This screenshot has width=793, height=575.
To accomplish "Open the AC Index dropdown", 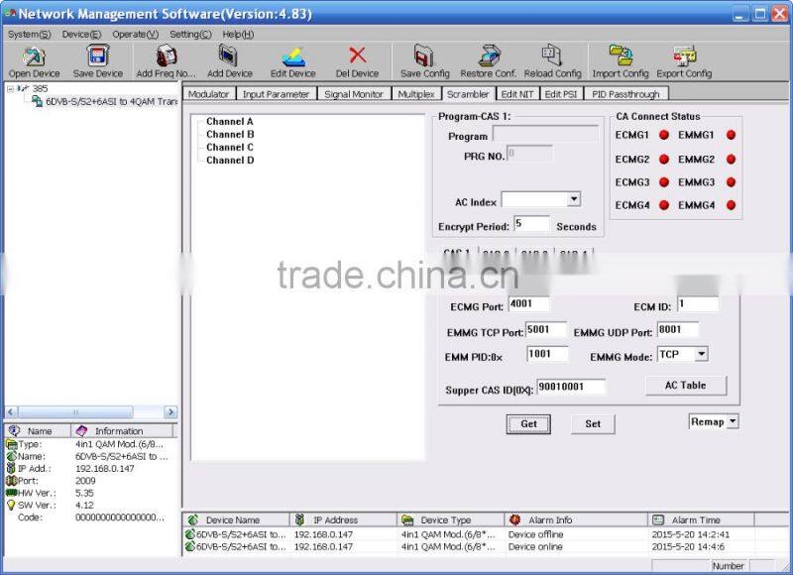I will (x=573, y=199).
